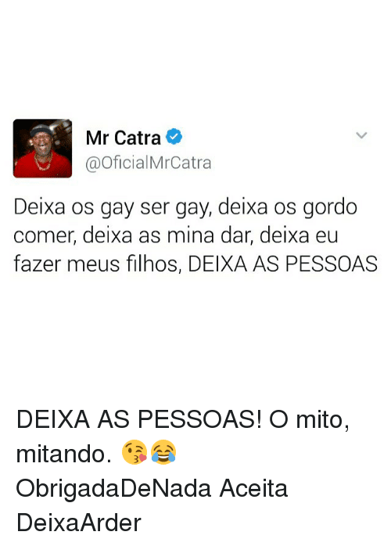Click the kissing face emoji
This screenshot has width=391, height=546.
[135, 453]
